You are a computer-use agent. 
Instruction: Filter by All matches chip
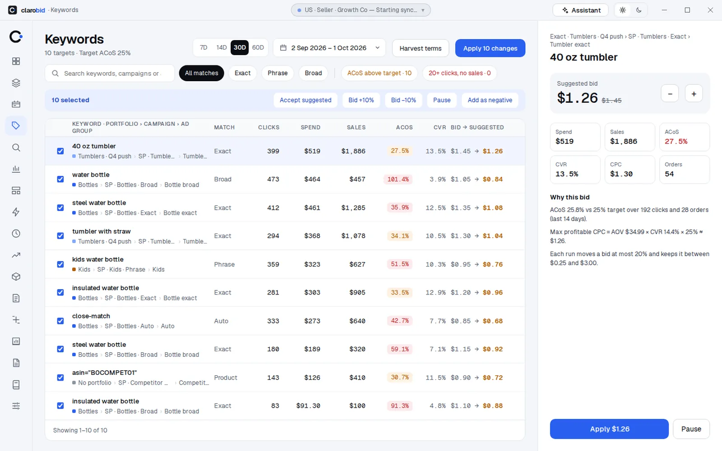click(x=201, y=73)
